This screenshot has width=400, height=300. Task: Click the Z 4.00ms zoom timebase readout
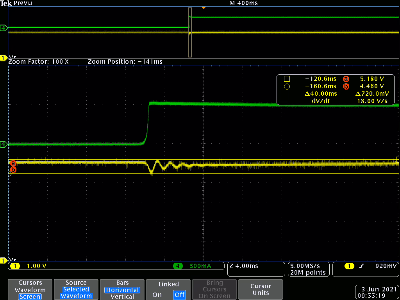256,269
